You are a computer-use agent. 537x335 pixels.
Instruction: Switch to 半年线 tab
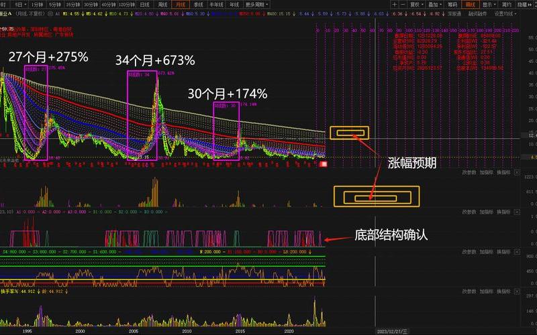[x=216, y=5]
